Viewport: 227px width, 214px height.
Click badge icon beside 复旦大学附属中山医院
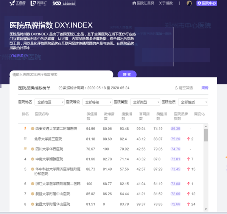33,194
